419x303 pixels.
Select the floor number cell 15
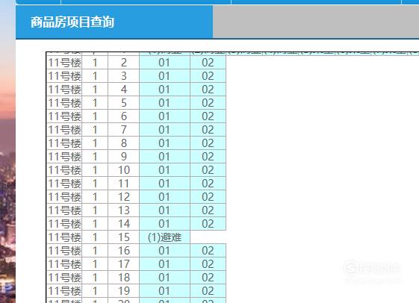coord(124,237)
